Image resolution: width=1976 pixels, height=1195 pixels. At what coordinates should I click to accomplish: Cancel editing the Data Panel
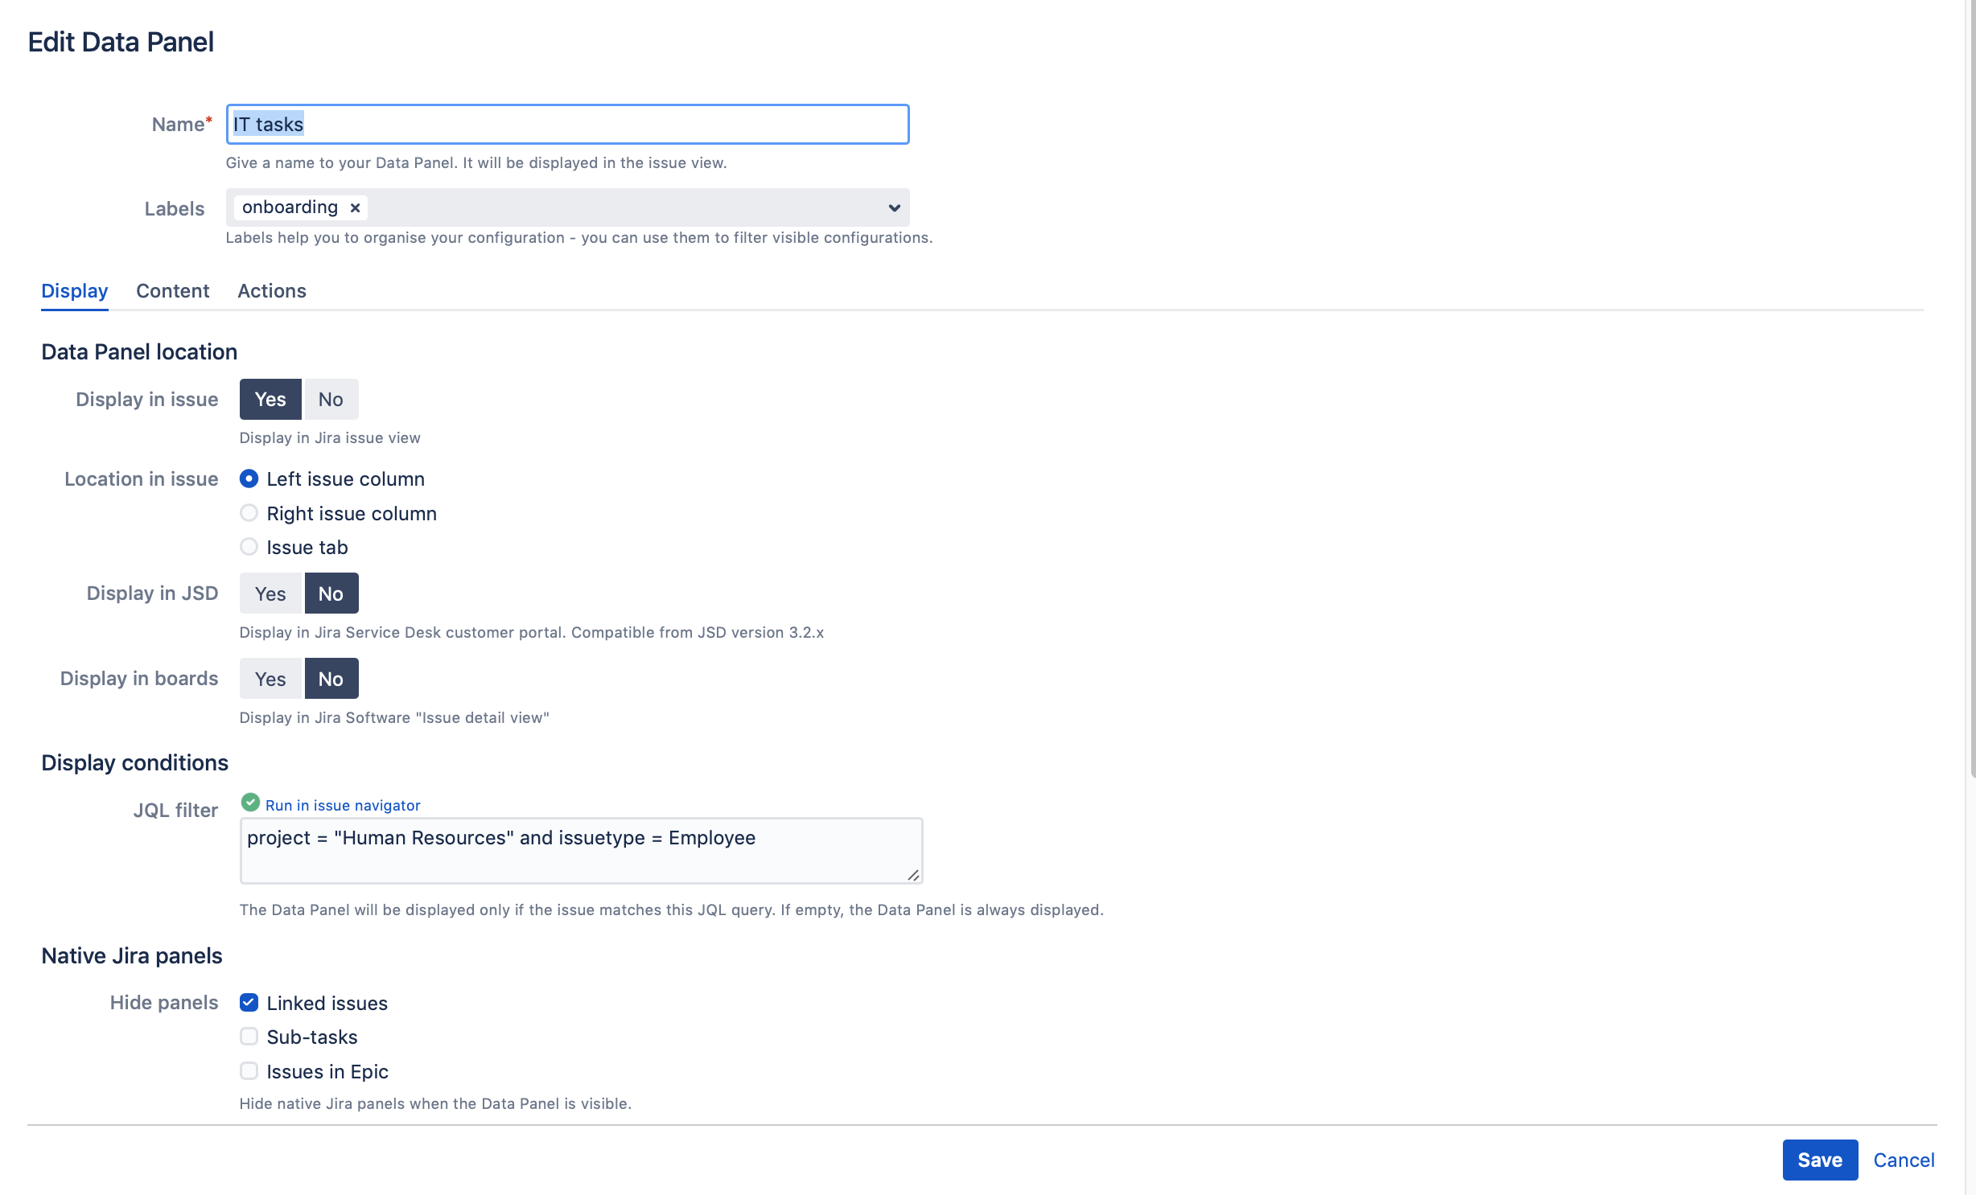click(x=1904, y=1160)
